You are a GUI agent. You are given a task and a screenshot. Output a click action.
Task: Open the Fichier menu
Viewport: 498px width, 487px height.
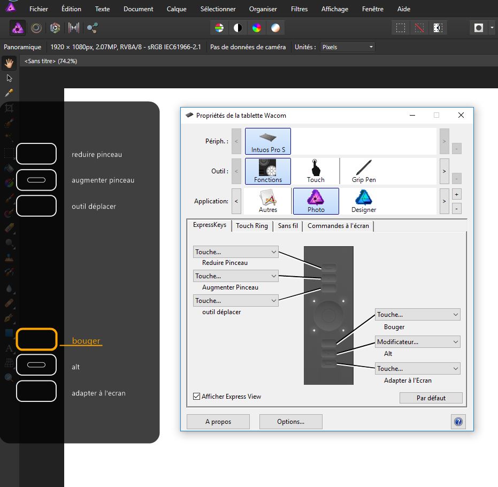(x=39, y=9)
